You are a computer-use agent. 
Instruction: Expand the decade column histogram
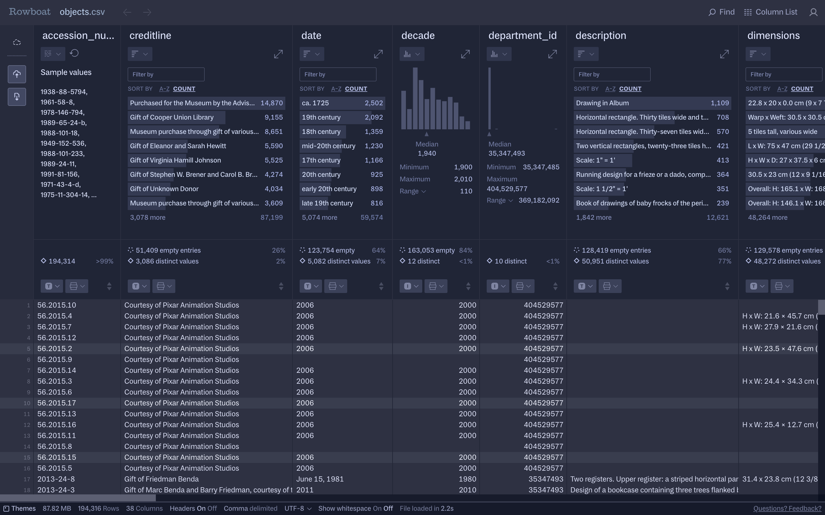(x=465, y=54)
